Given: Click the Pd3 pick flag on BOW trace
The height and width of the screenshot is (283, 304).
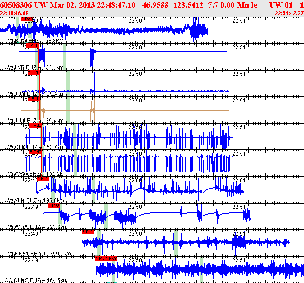Looking at the screenshot, I should pyautogui.click(x=27, y=20).
